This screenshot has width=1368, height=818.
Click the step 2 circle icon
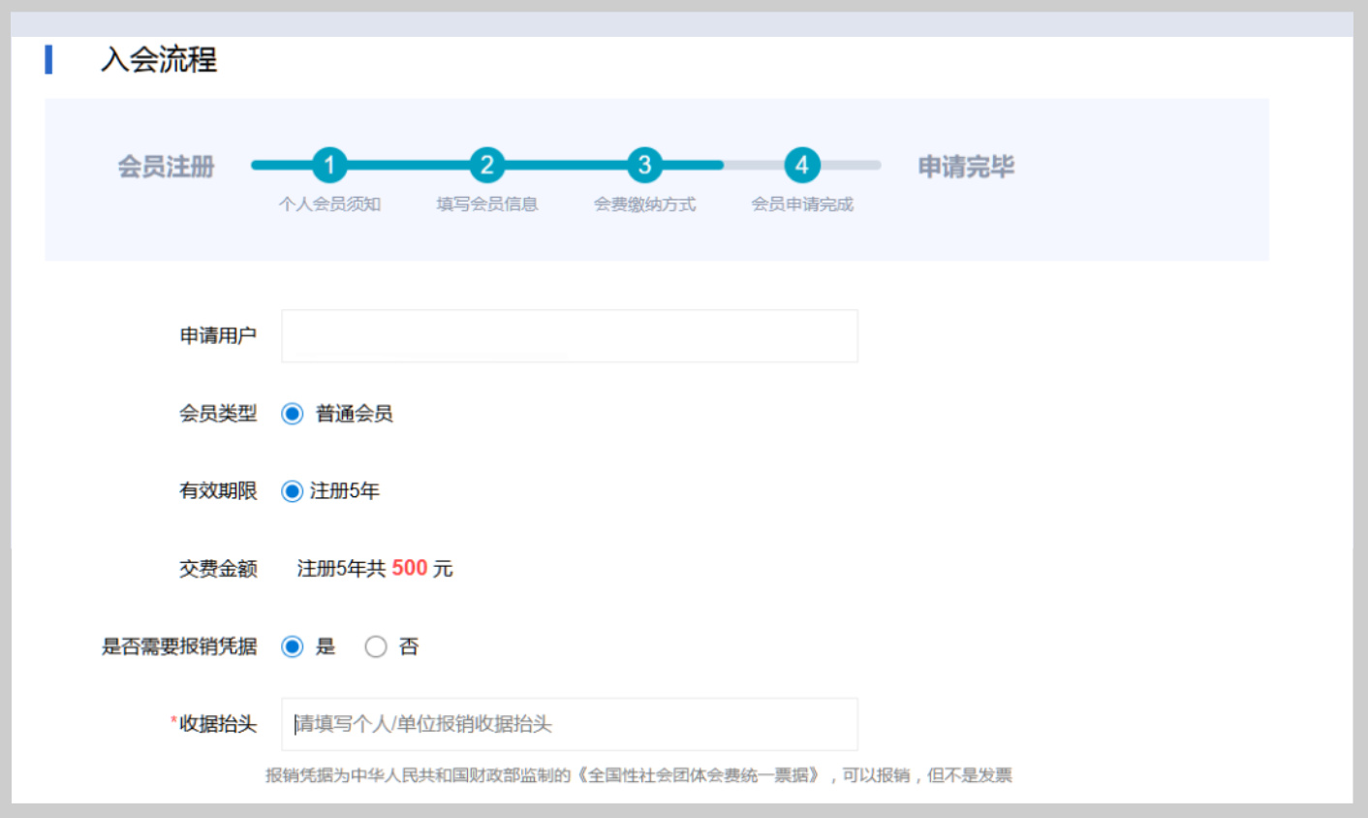coord(486,165)
